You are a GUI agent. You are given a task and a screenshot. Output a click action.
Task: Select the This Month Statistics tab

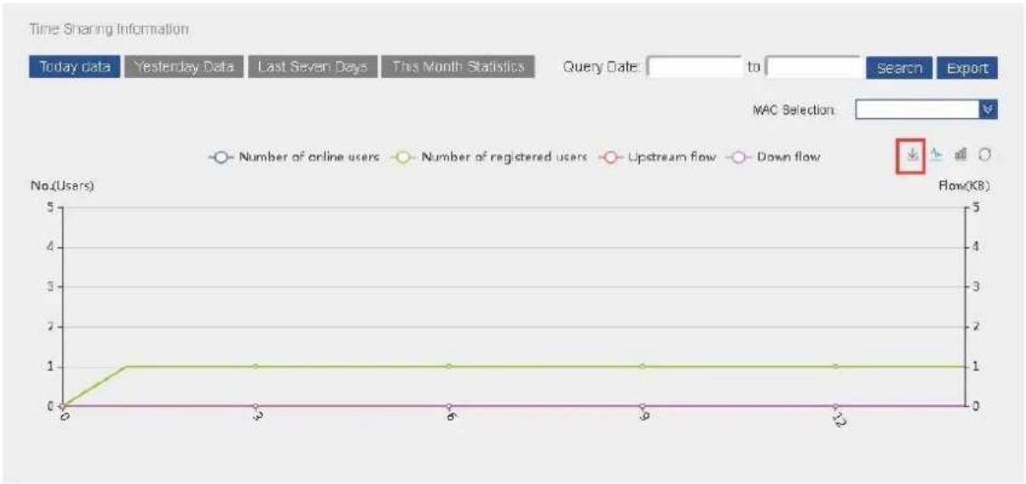coord(458,67)
